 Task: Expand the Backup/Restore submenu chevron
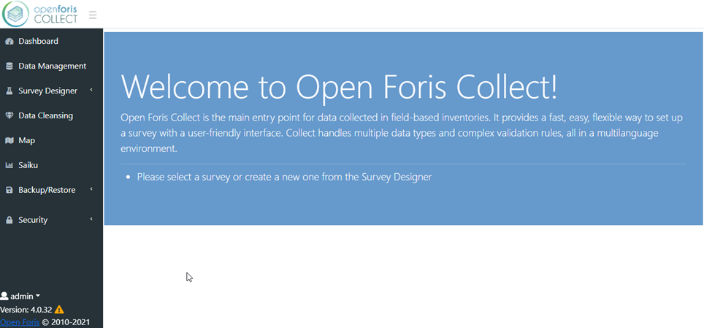pos(91,190)
